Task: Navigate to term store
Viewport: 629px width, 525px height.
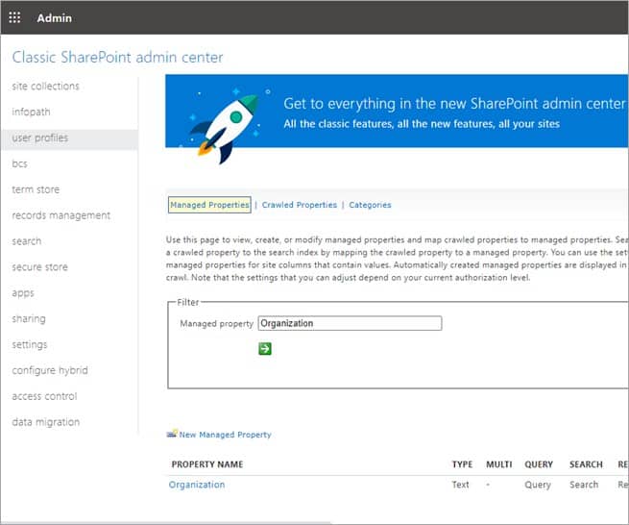Action: (x=36, y=190)
